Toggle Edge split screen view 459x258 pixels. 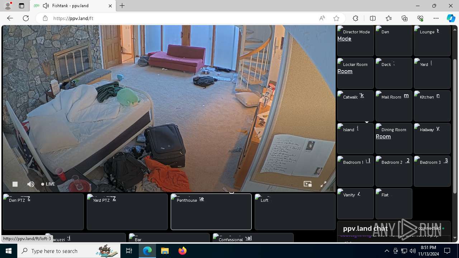click(373, 18)
